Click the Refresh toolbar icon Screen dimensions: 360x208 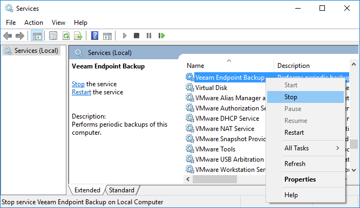pyautogui.click(x=66, y=36)
